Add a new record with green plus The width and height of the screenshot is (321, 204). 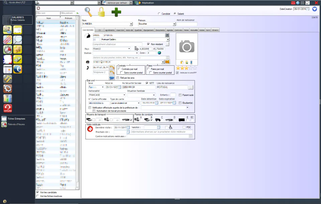tap(116, 12)
